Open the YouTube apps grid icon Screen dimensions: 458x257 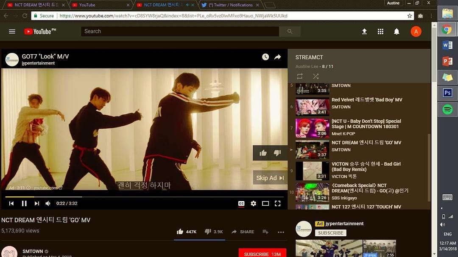380,31
